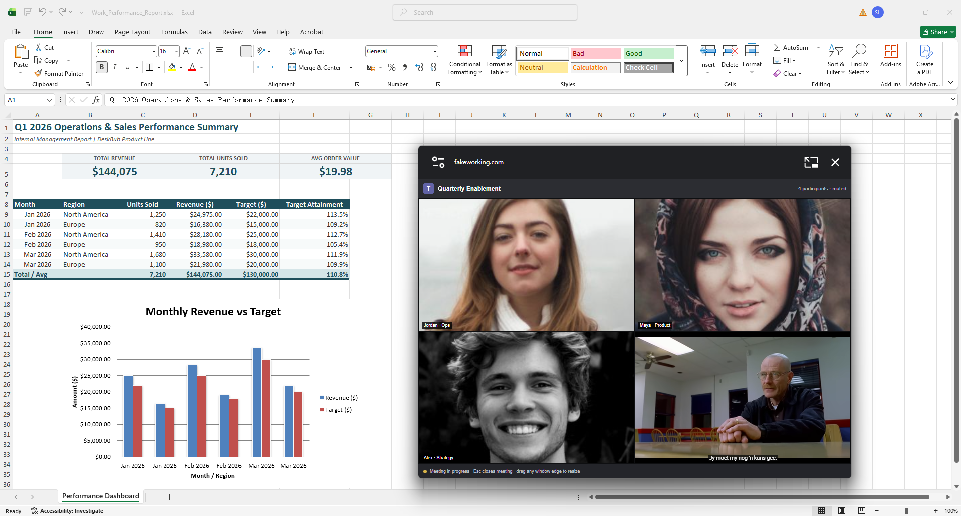This screenshot has width=961, height=516.
Task: Switch to the Formulas tab
Action: pos(174,32)
